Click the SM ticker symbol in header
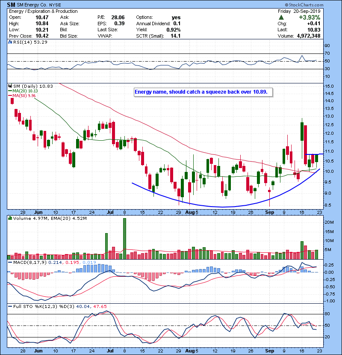 [x=11, y=5]
